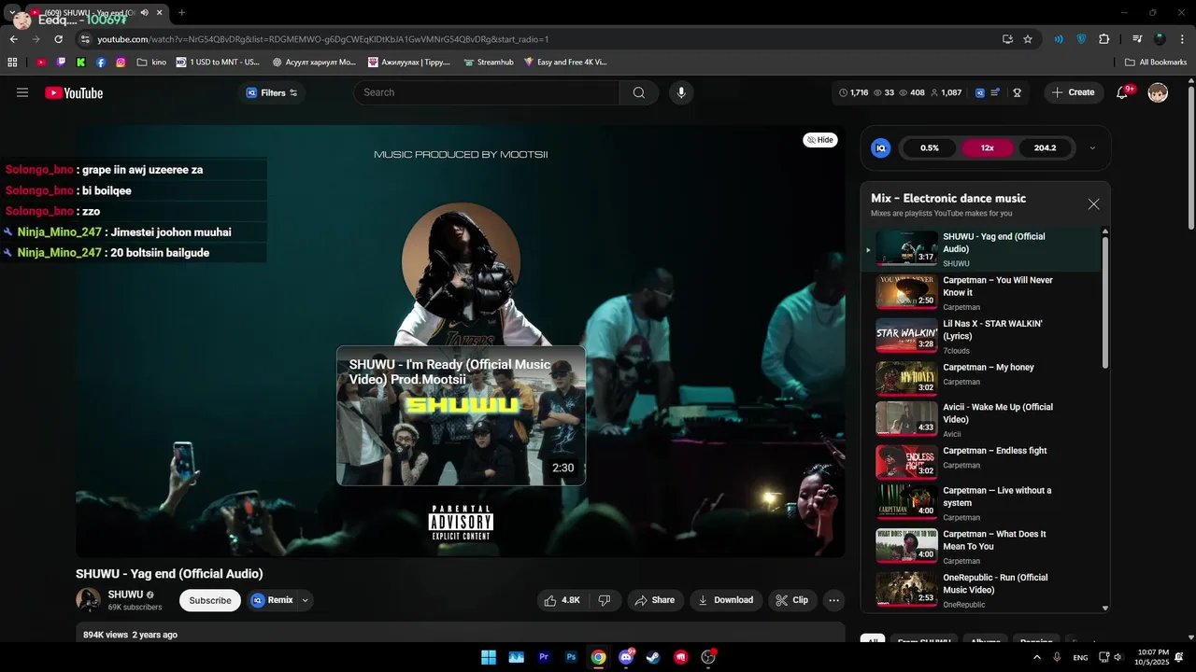Open the Instagram bookmark icon

(x=121, y=63)
